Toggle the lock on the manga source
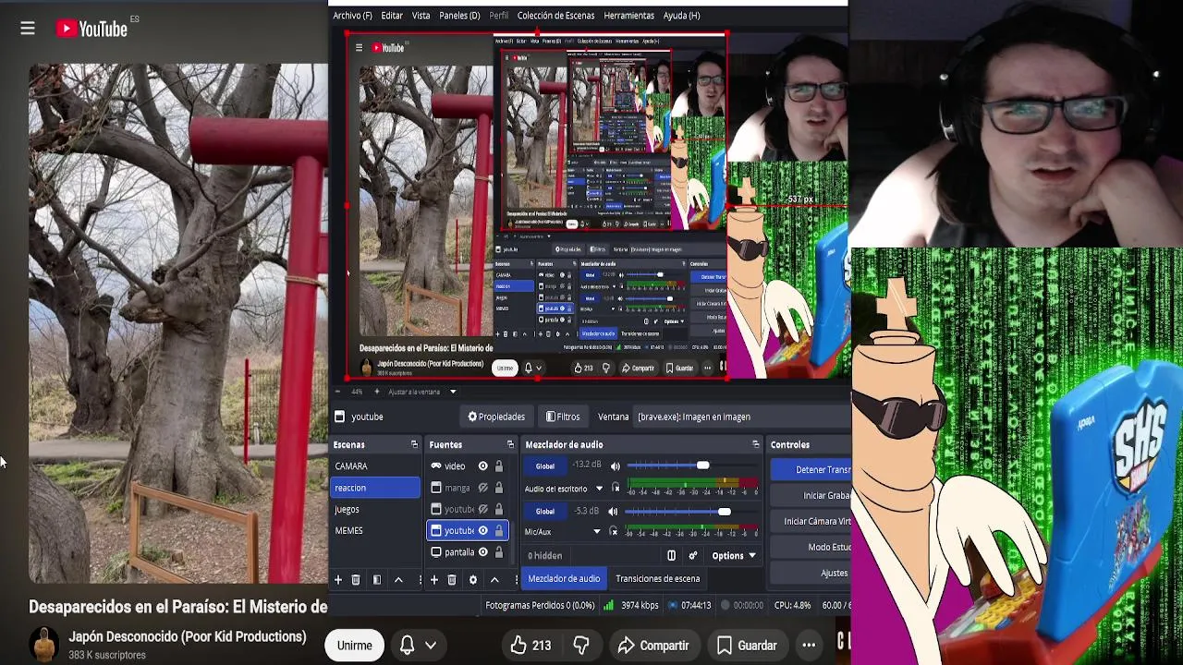1183x665 pixels. [x=499, y=488]
